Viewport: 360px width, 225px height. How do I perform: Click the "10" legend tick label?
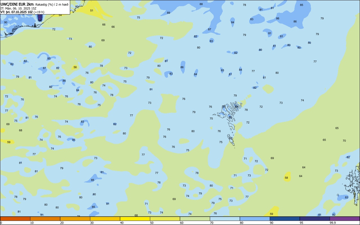pos(32,223)
